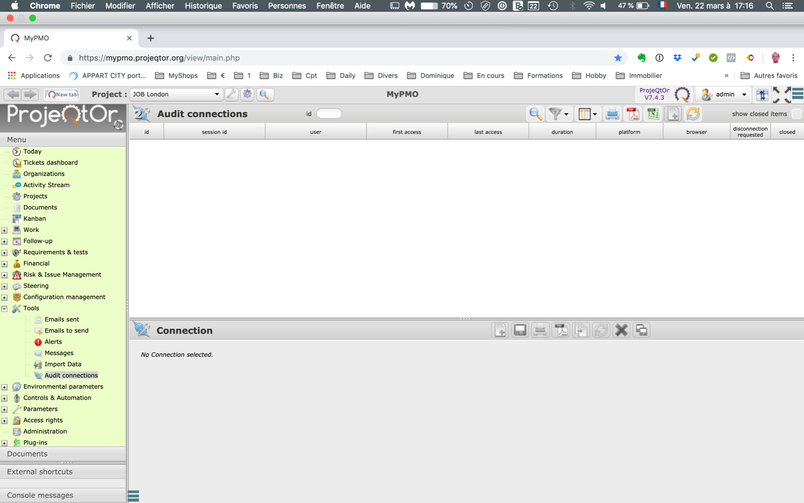This screenshot has width=804, height=503.
Task: Select Import Data under Tools
Action: 63,364
